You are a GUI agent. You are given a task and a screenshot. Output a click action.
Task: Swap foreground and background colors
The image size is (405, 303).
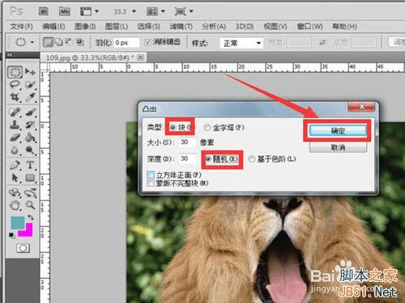coord(31,217)
